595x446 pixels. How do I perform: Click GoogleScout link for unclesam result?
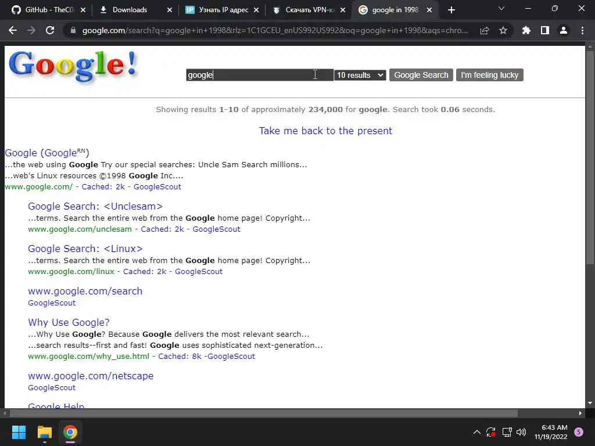point(216,229)
